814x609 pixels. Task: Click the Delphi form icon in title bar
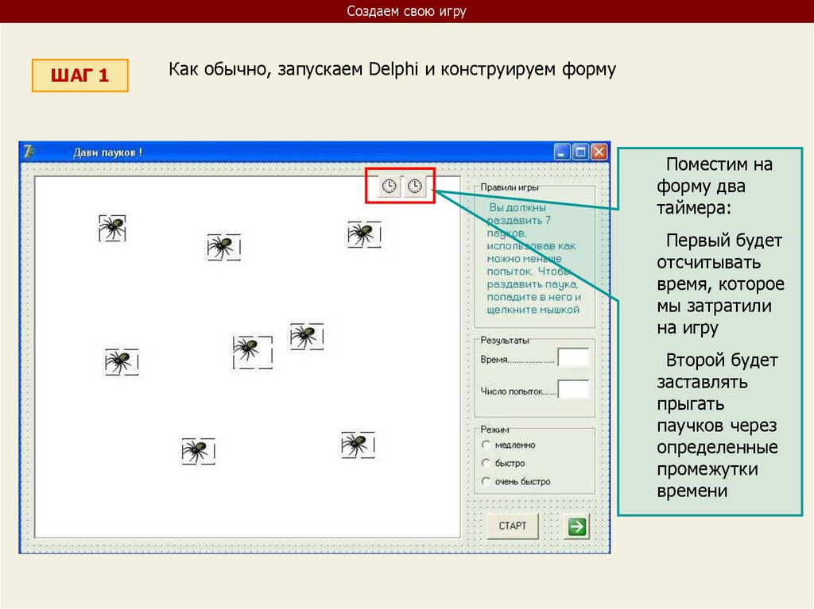(x=29, y=152)
